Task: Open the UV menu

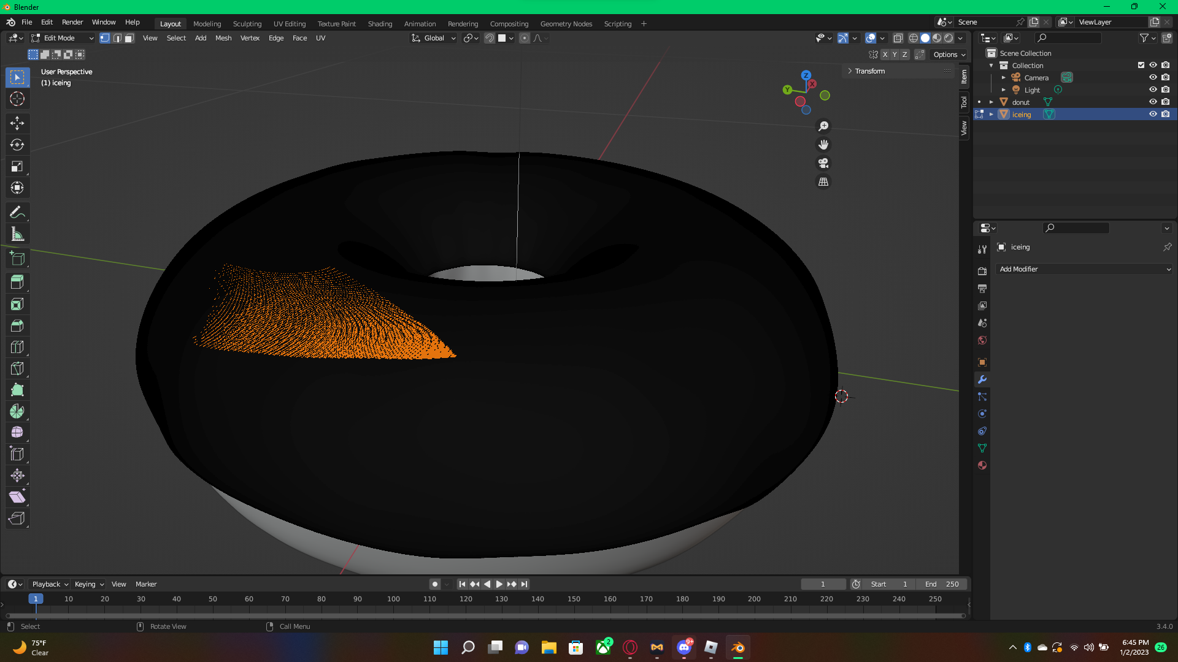Action: (320, 38)
